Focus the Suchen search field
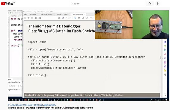170x110 pixels. coord(108,4)
